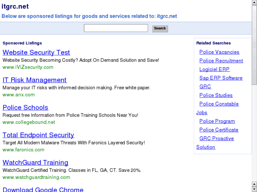Select Logiciel ERP related search
Screen dimensions: 257x192
214,69
